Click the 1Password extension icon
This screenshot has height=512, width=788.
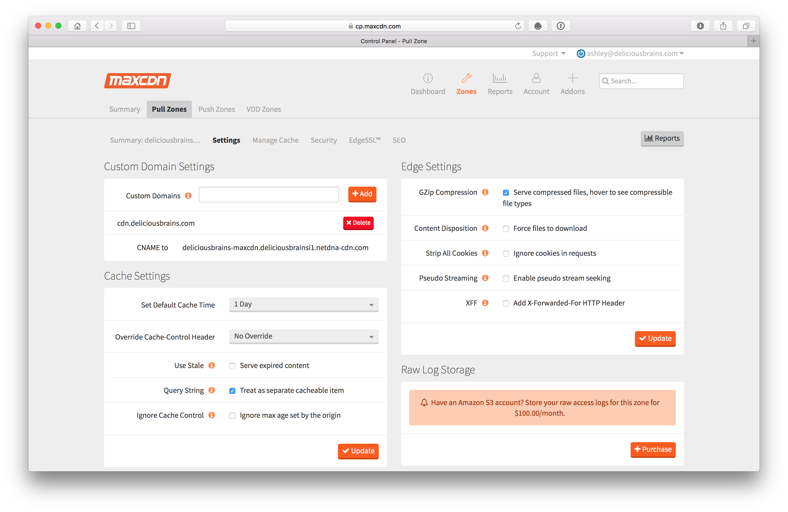coord(561,26)
